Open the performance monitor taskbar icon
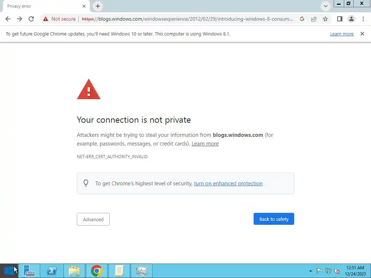Image resolution: width=371 pixels, height=278 pixels. tap(142, 271)
